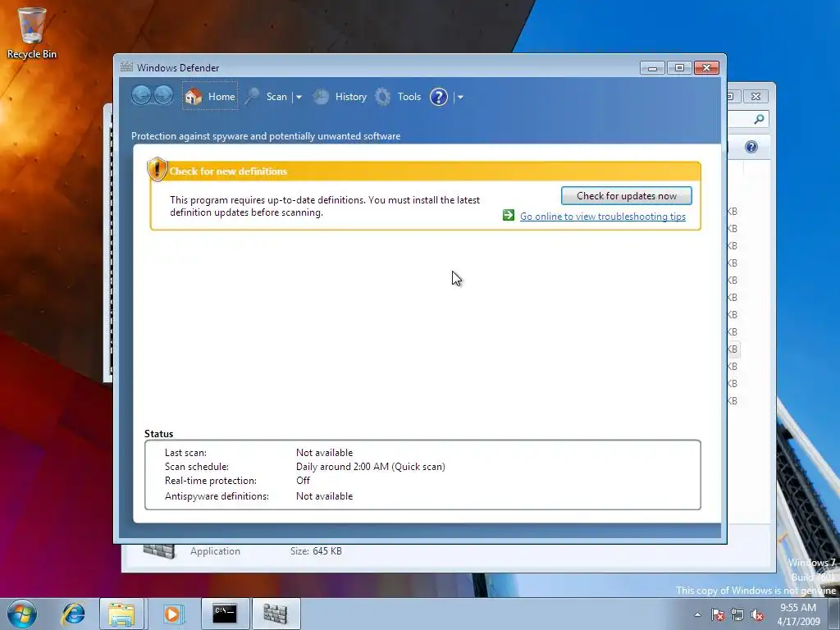Click the 'Not available' Last scan value
This screenshot has width=840, height=630.
coord(324,453)
